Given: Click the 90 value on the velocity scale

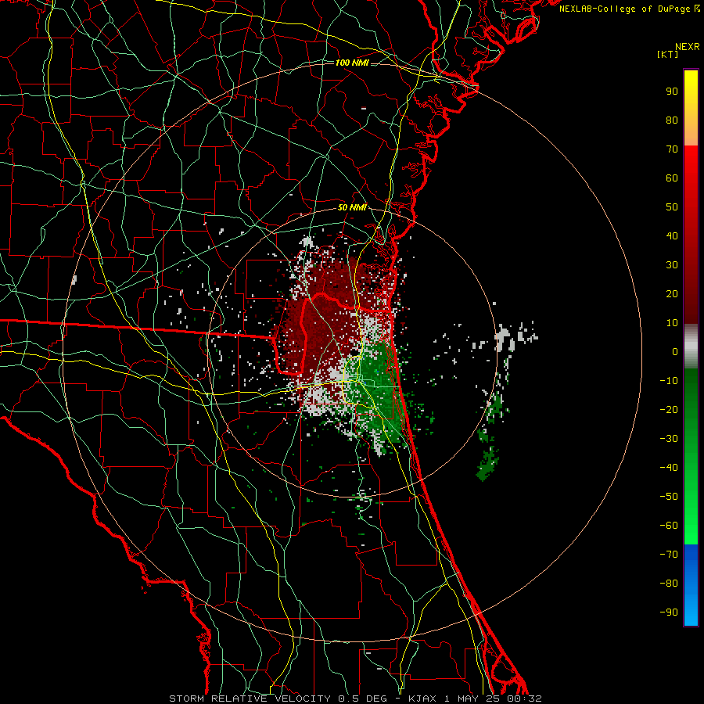Looking at the screenshot, I should point(672,92).
